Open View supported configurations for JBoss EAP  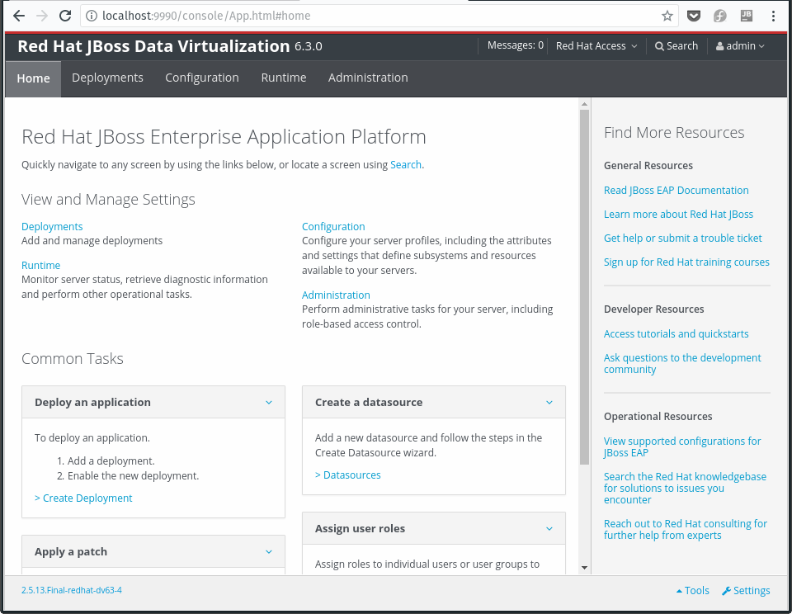(682, 446)
